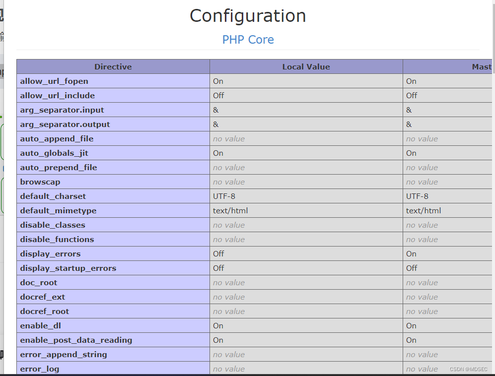Screen dimensions: 495x376
Task: Click the Local Value column header
Action: pyautogui.click(x=306, y=66)
